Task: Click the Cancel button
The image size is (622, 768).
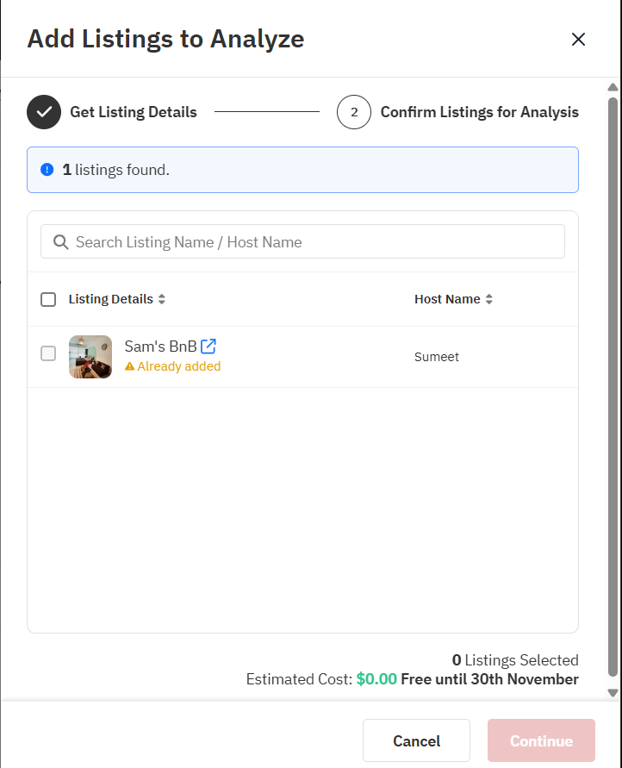Action: click(416, 741)
